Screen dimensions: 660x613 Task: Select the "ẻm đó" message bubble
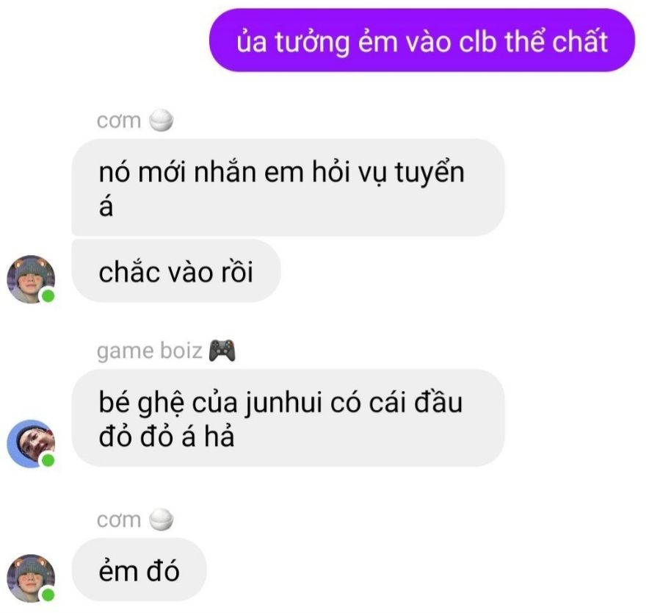pos(139,570)
